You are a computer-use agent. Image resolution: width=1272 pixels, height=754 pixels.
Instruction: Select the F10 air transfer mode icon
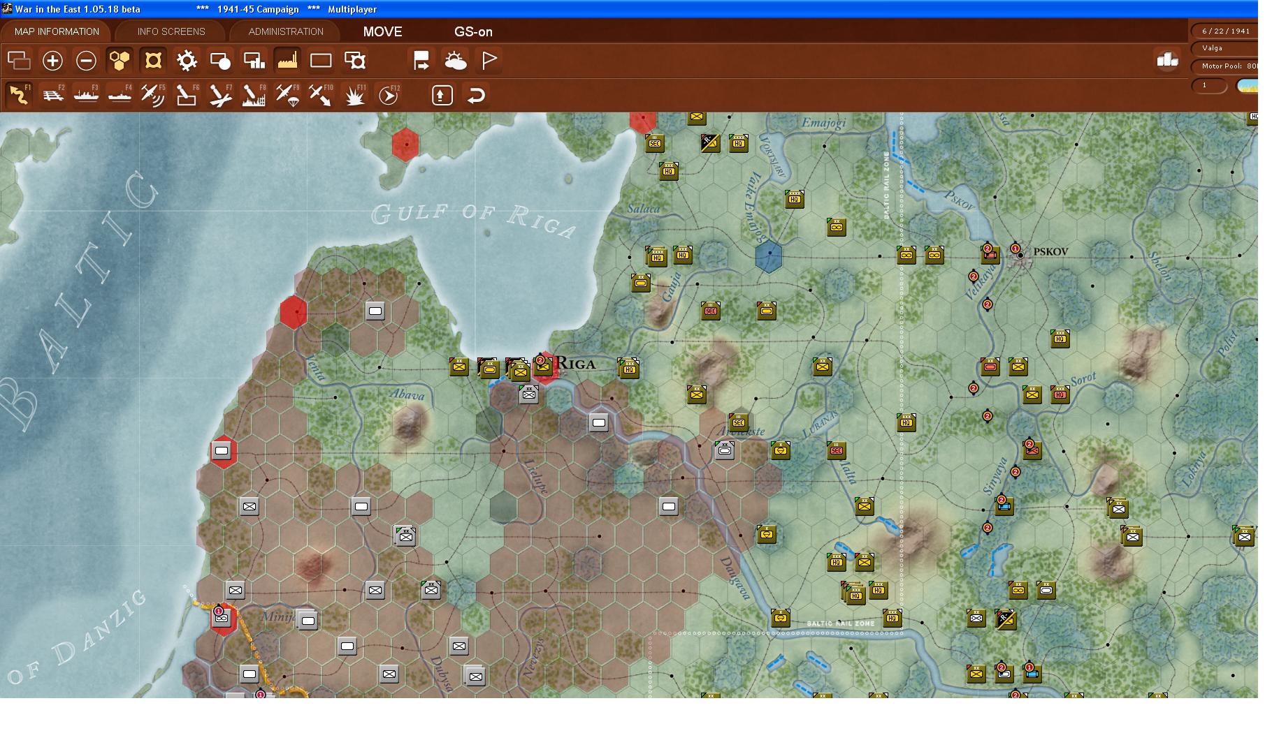321,95
